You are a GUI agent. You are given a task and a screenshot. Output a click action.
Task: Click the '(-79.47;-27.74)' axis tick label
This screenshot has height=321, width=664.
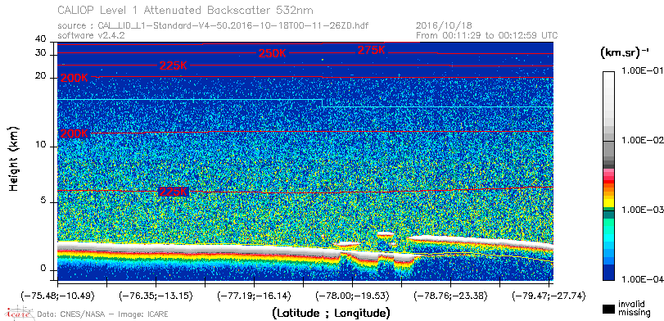point(549,296)
